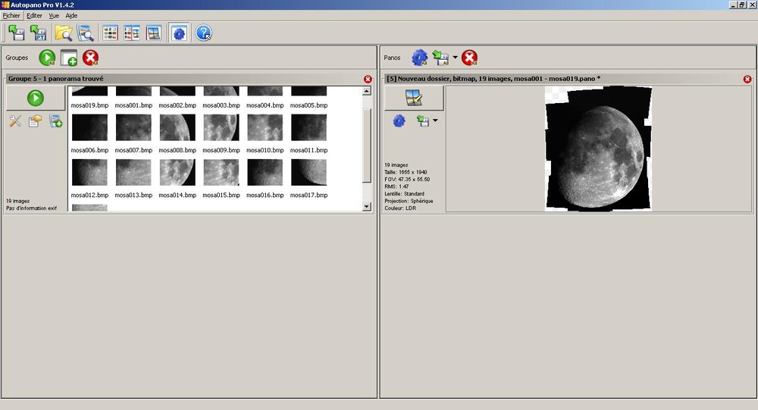Click file name mosa005.bmp
This screenshot has height=410, width=758.
[x=309, y=105]
